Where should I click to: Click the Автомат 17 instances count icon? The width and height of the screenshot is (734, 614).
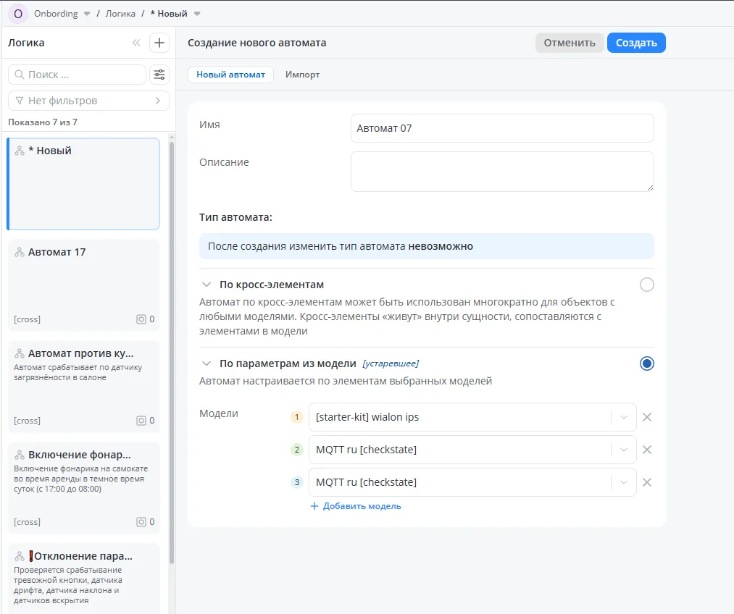(141, 319)
